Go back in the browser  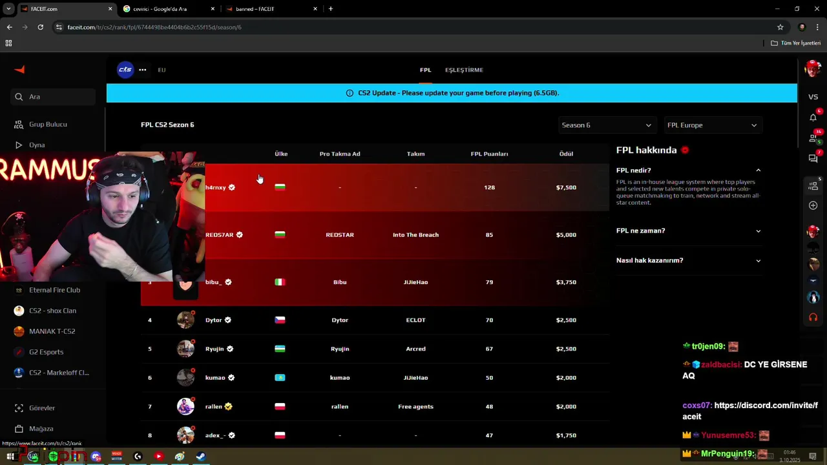click(x=9, y=27)
